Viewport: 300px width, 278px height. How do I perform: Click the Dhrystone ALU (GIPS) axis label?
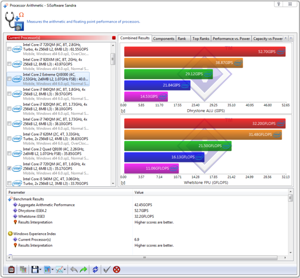[x=206, y=111]
